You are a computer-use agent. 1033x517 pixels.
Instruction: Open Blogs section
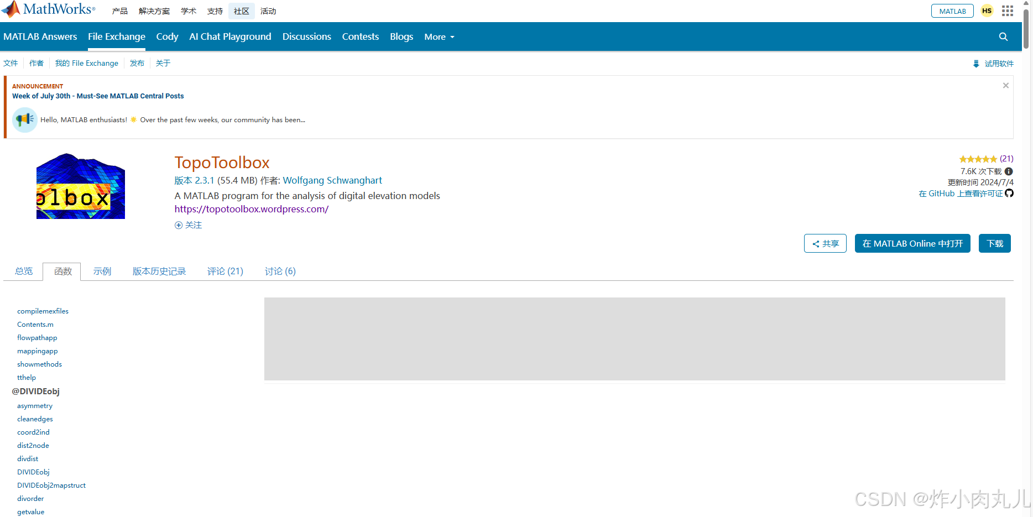click(401, 36)
